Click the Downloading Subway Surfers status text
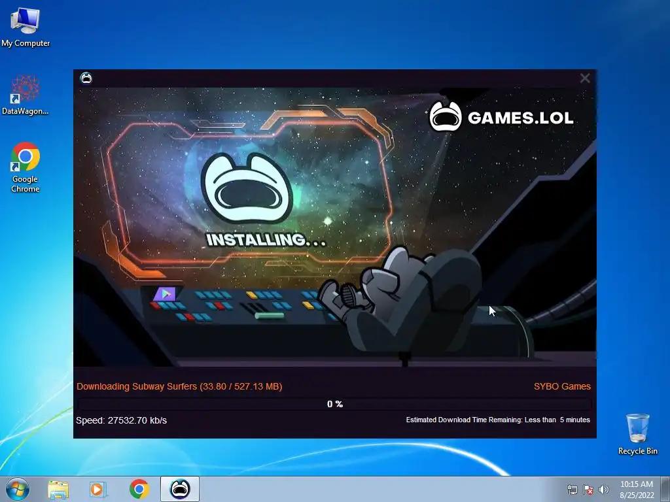 pyautogui.click(x=179, y=386)
